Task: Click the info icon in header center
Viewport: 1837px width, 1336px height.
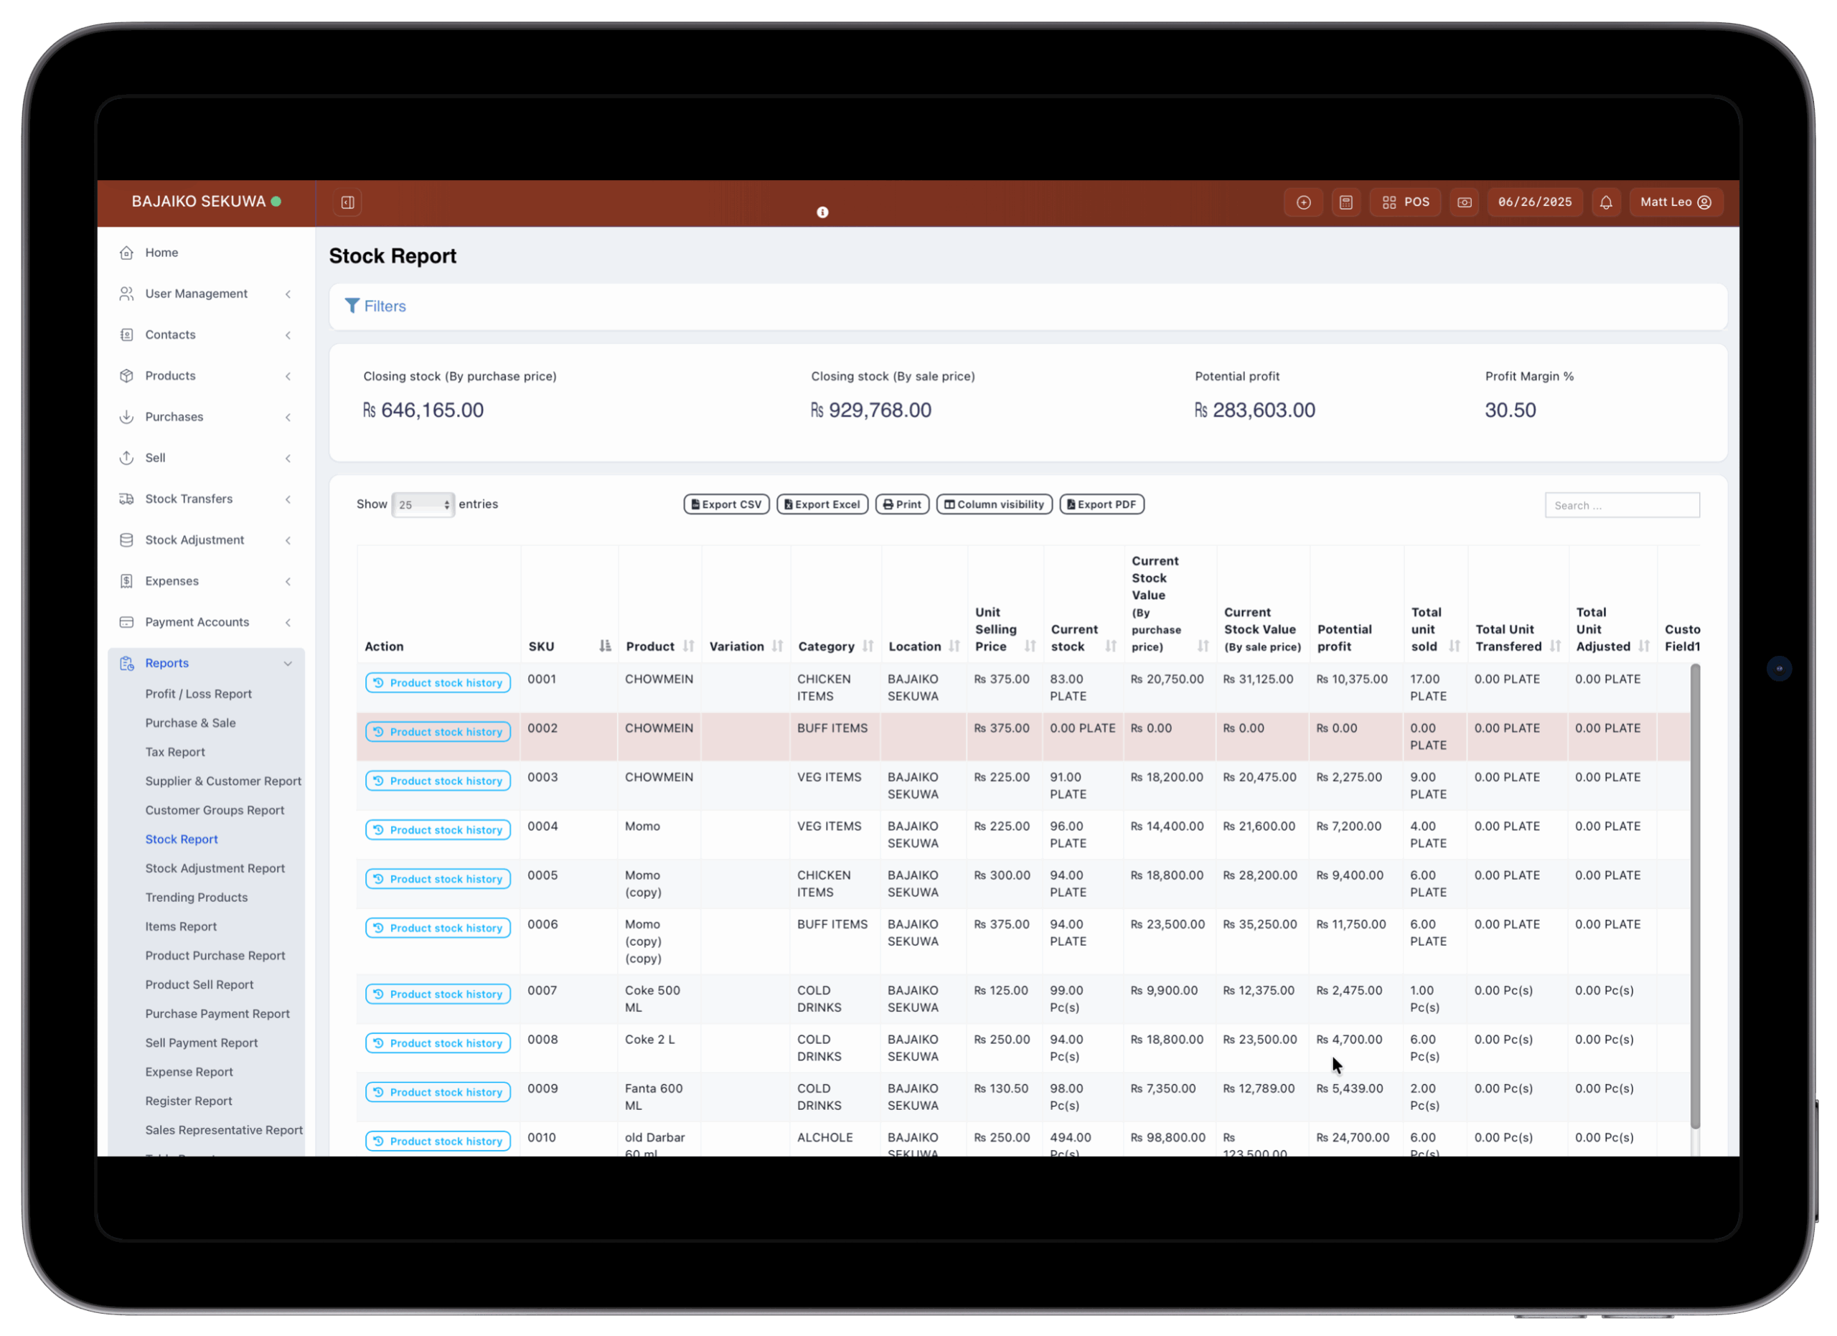Action: click(822, 212)
